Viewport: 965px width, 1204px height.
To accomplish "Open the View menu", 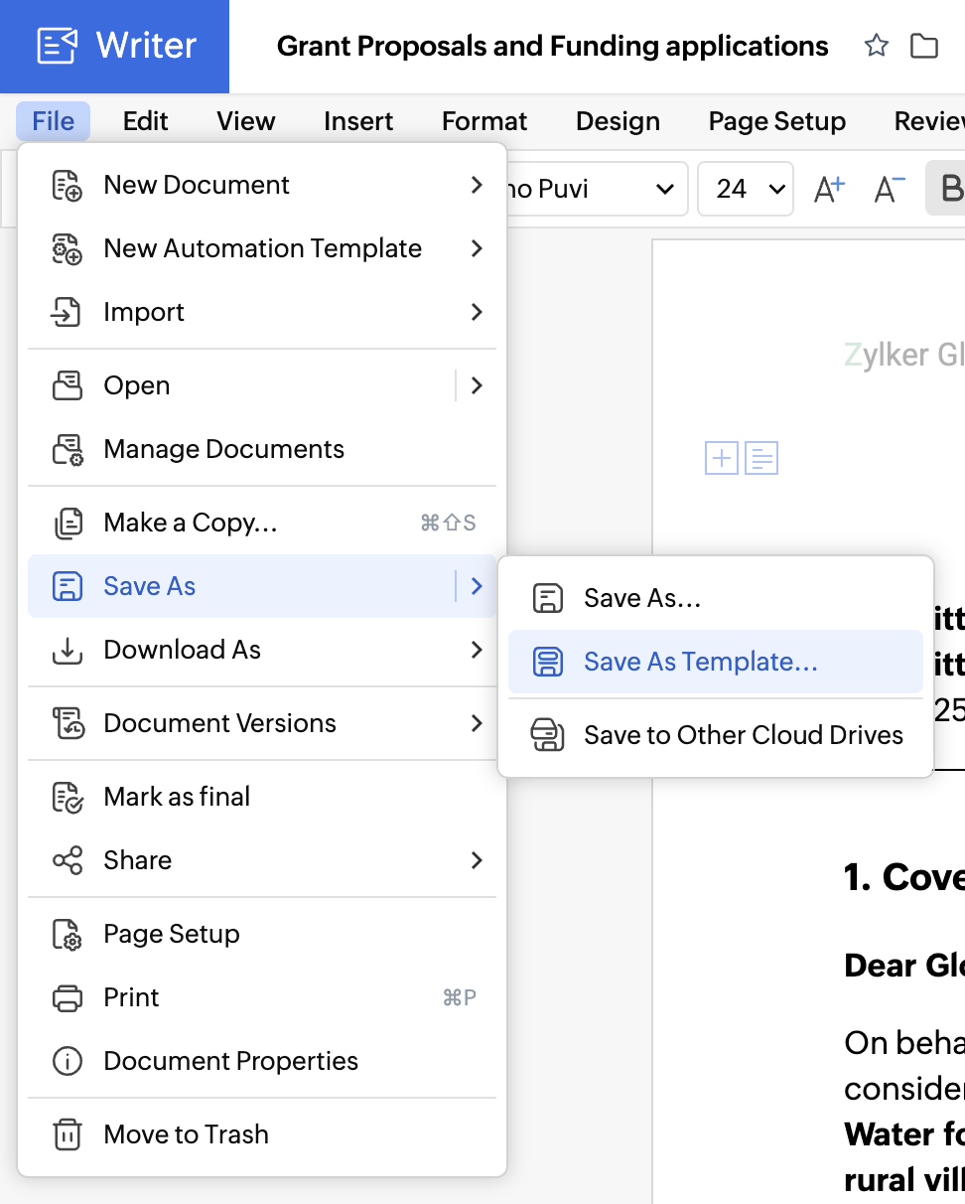I will point(245,121).
